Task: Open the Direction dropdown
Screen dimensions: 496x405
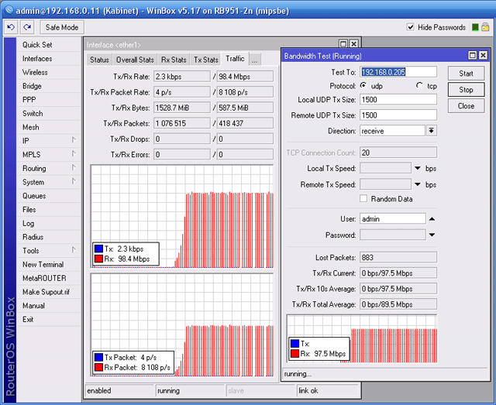Action: pyautogui.click(x=432, y=131)
